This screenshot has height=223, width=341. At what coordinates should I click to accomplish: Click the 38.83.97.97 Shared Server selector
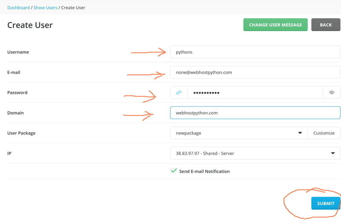255,153
